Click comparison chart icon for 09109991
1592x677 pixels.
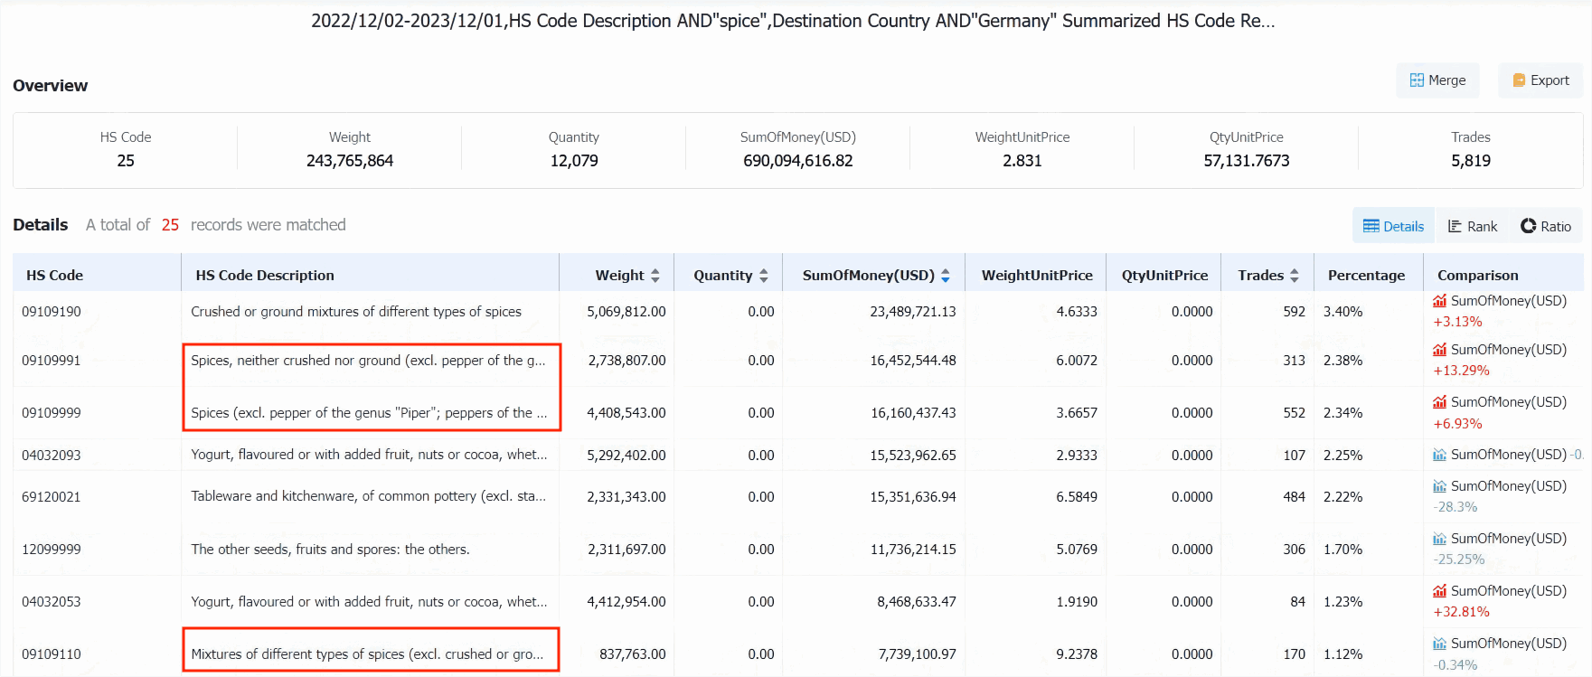1440,350
